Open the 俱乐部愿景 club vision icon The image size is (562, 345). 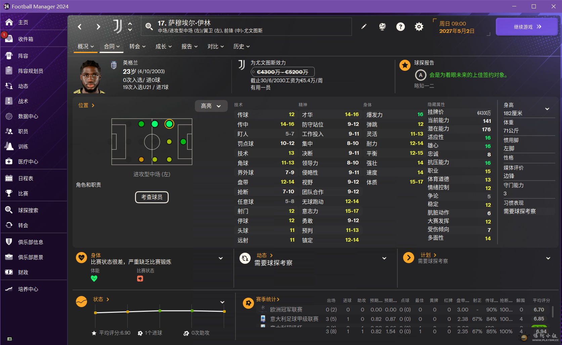9,257
